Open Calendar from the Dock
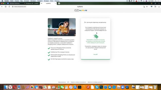This screenshot has width=161, height=90. pos(54,87)
